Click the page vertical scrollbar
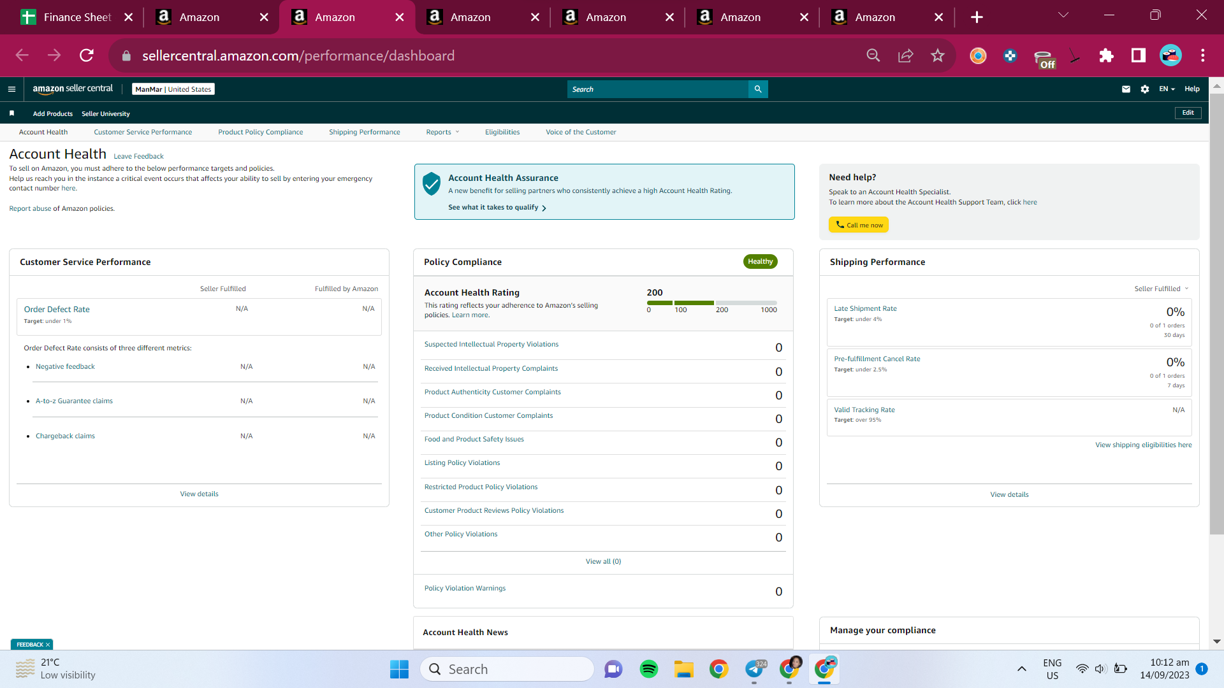 coord(1216,314)
